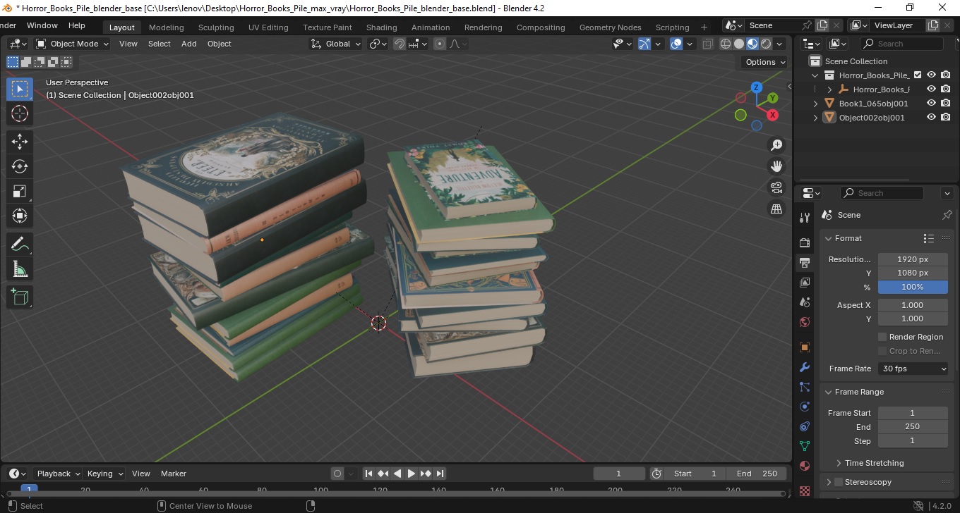Image resolution: width=960 pixels, height=513 pixels.
Task: Toggle X-ray mode in viewport header
Action: (x=707, y=44)
